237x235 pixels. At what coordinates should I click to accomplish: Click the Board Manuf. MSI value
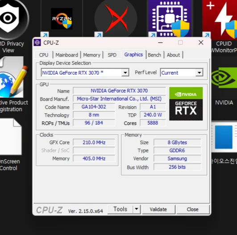[119, 99]
